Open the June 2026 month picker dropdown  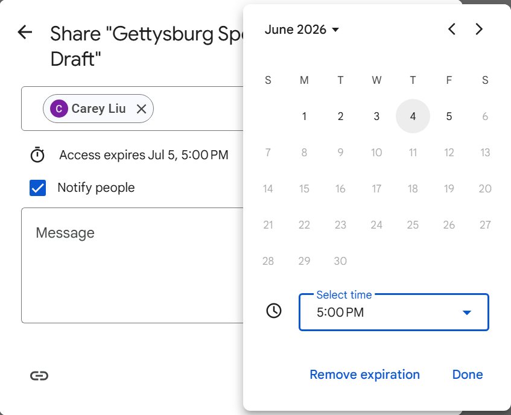pos(302,28)
